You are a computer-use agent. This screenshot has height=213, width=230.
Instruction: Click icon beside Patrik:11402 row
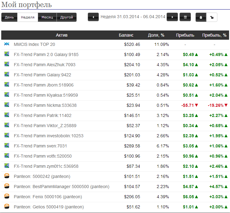click(7, 115)
